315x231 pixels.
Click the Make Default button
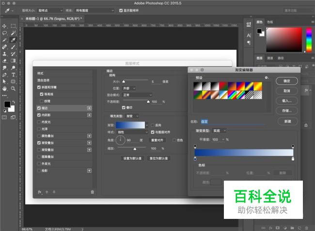(x=132, y=158)
